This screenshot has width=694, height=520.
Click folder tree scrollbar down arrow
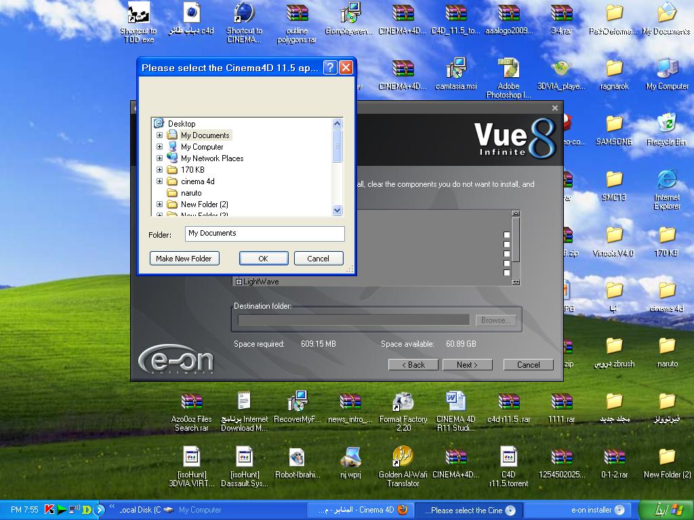pos(338,211)
